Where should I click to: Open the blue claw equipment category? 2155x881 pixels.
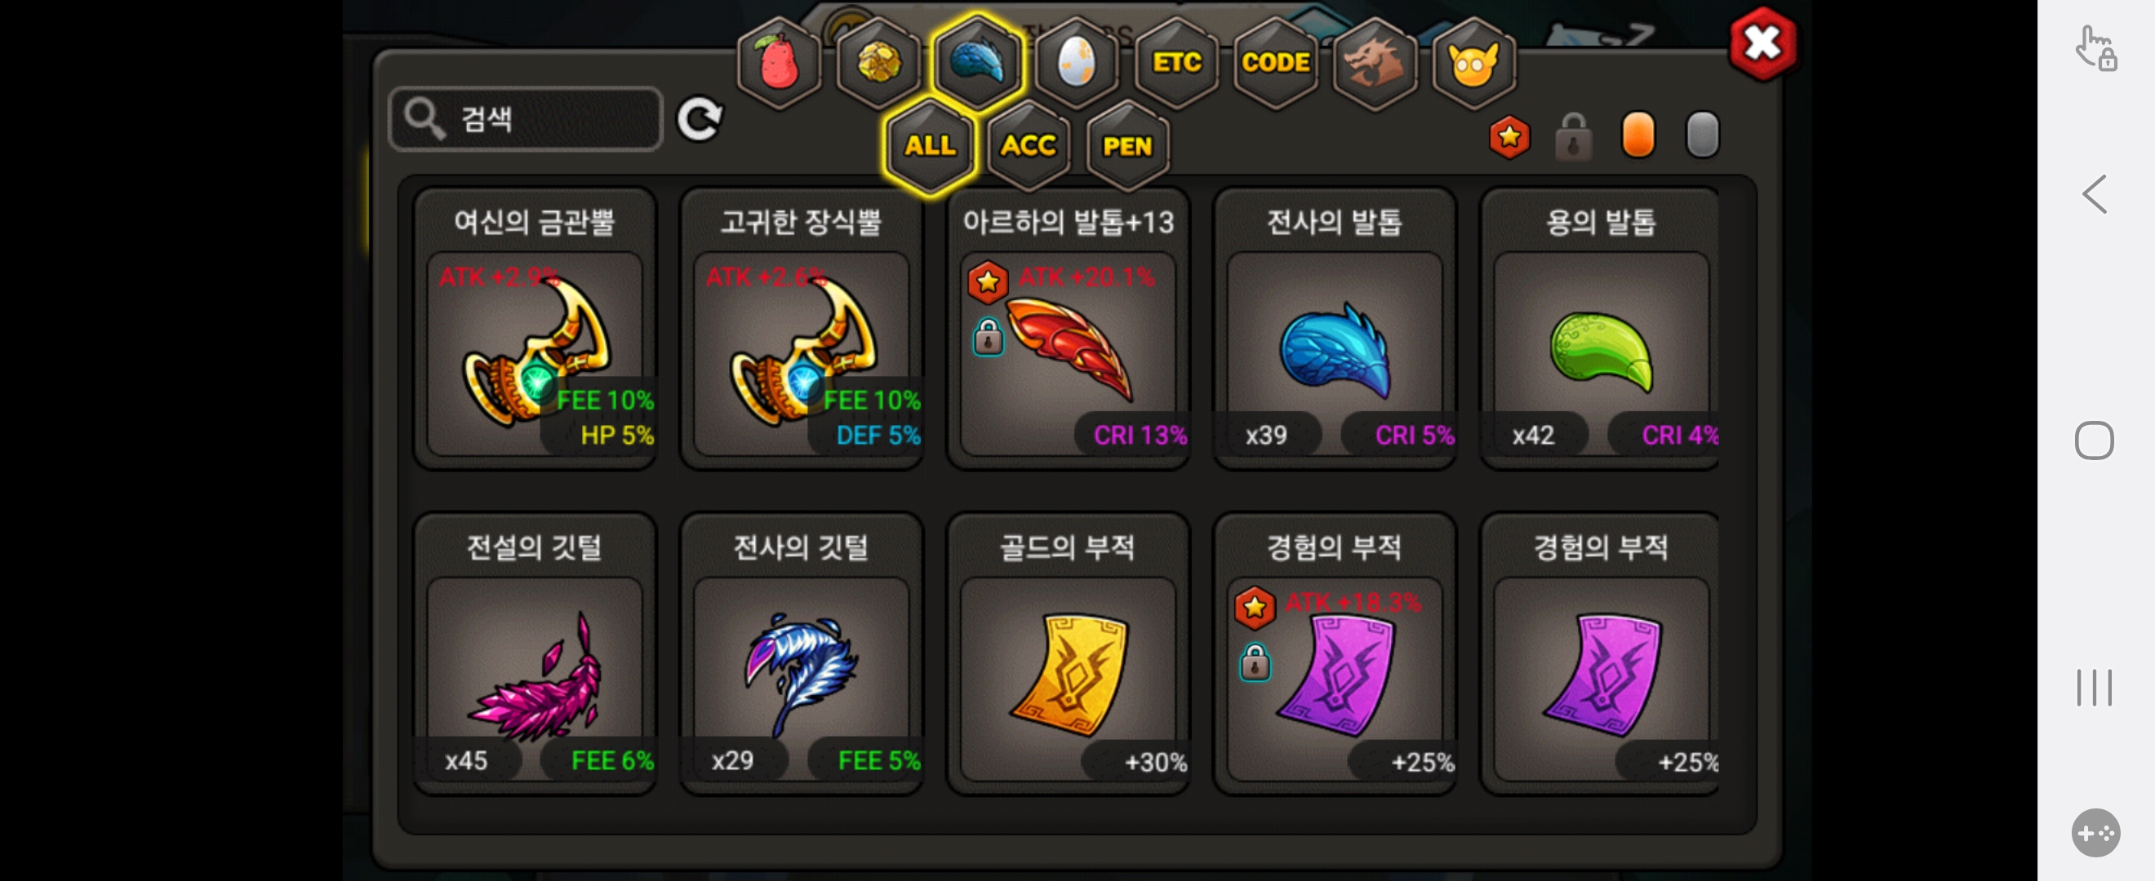pyautogui.click(x=977, y=63)
